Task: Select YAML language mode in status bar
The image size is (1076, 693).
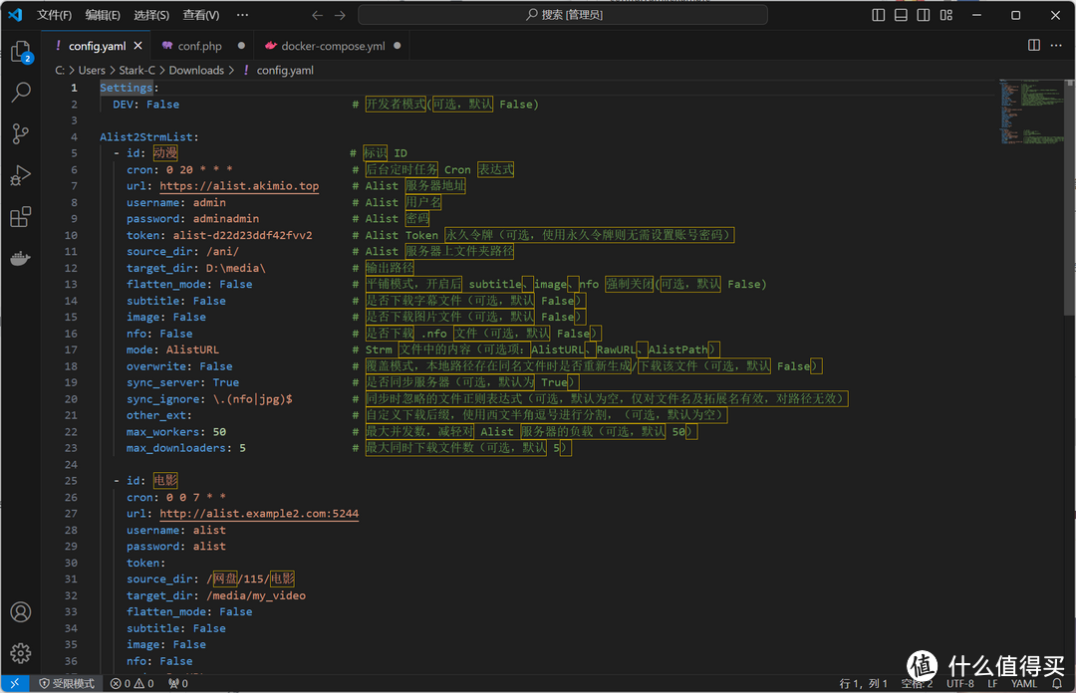Action: click(1024, 684)
